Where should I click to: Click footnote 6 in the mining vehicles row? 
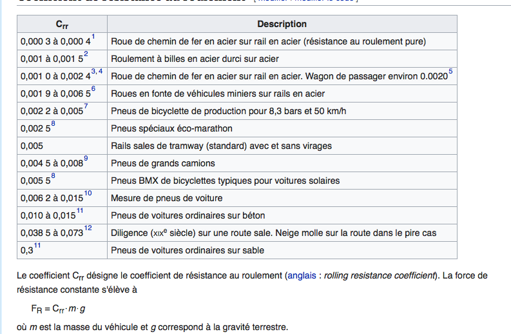click(x=93, y=89)
